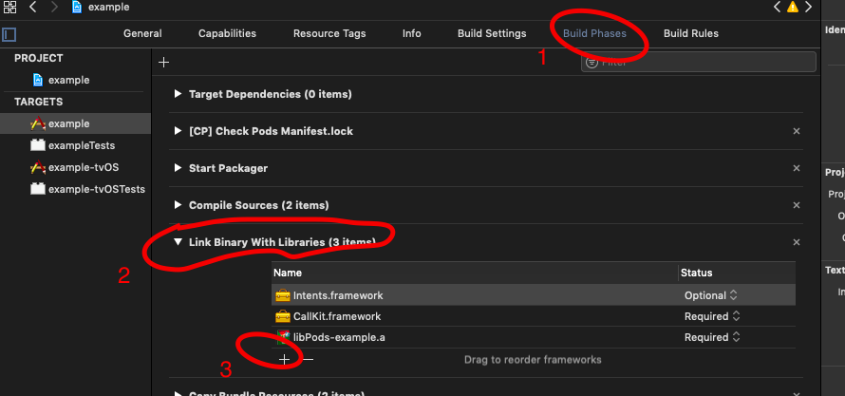Add a library with the plus button
845x396 pixels.
coord(284,359)
